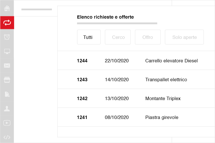This screenshot has width=215, height=143.
Task: Enable the Solo aperte filter
Action: 184,37
